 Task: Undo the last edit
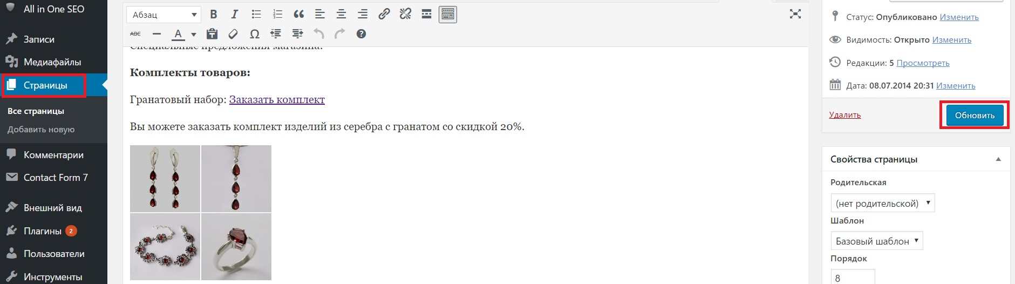pos(319,34)
